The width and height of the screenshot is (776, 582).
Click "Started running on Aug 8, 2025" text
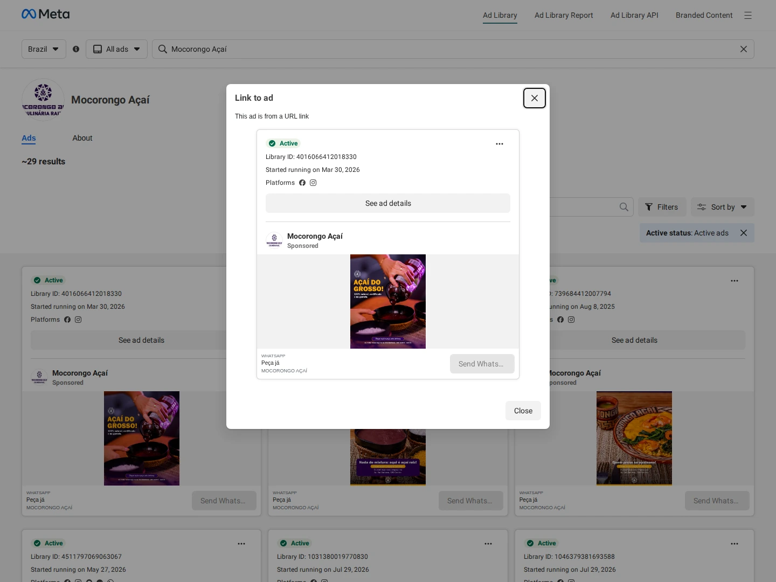coord(582,307)
